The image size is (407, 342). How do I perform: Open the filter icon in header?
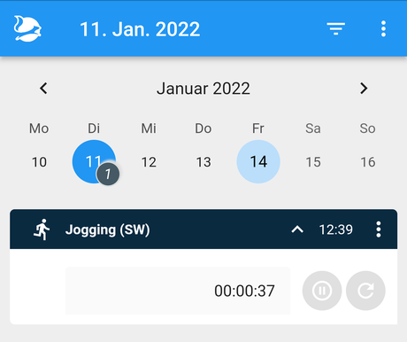(x=336, y=28)
